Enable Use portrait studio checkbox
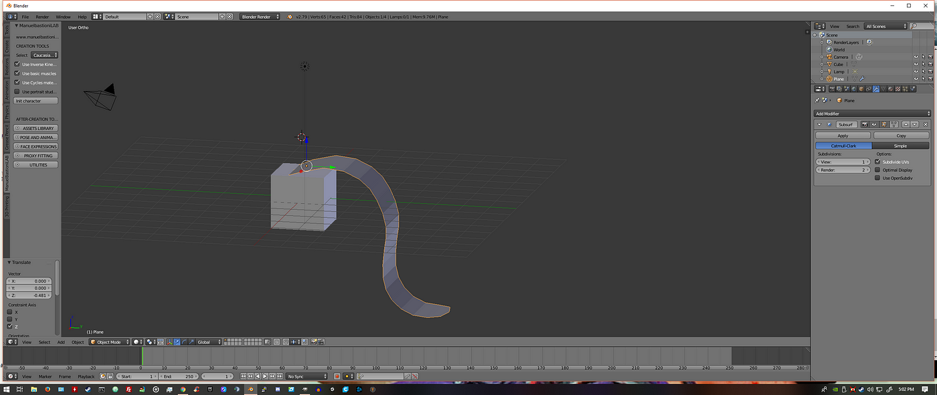The width and height of the screenshot is (937, 395). coord(17,92)
